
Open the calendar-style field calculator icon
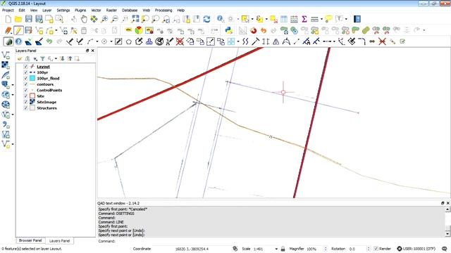pyautogui.click(x=294, y=19)
